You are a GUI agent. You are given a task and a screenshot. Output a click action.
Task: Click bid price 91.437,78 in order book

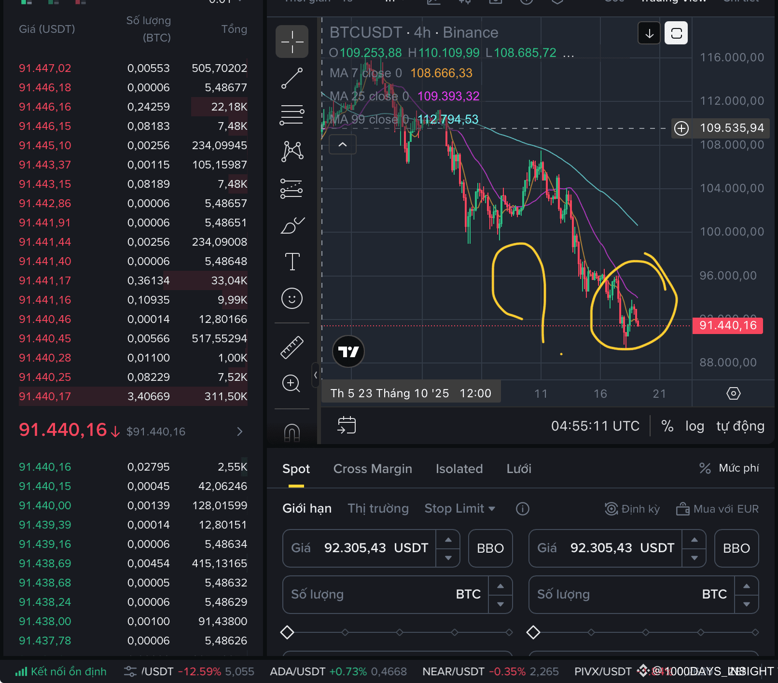(x=45, y=641)
